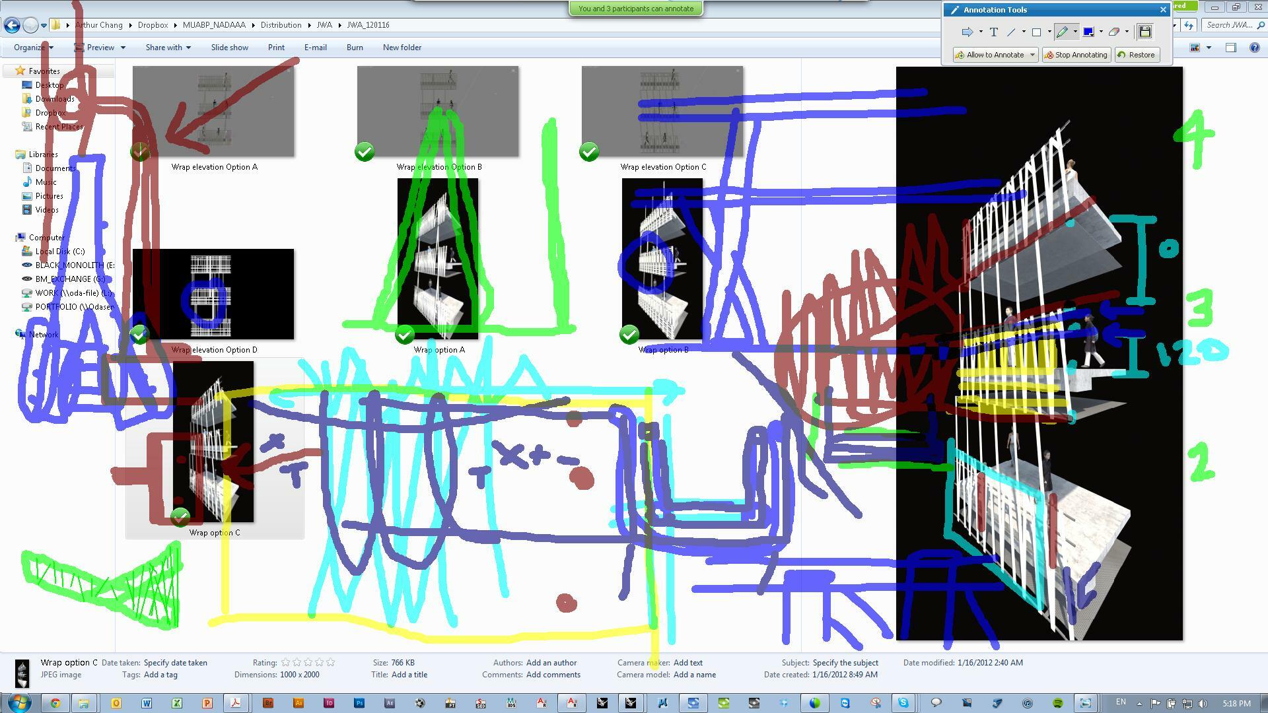The image size is (1268, 713).
Task: Go back with the Back navigation button
Action: 11,25
